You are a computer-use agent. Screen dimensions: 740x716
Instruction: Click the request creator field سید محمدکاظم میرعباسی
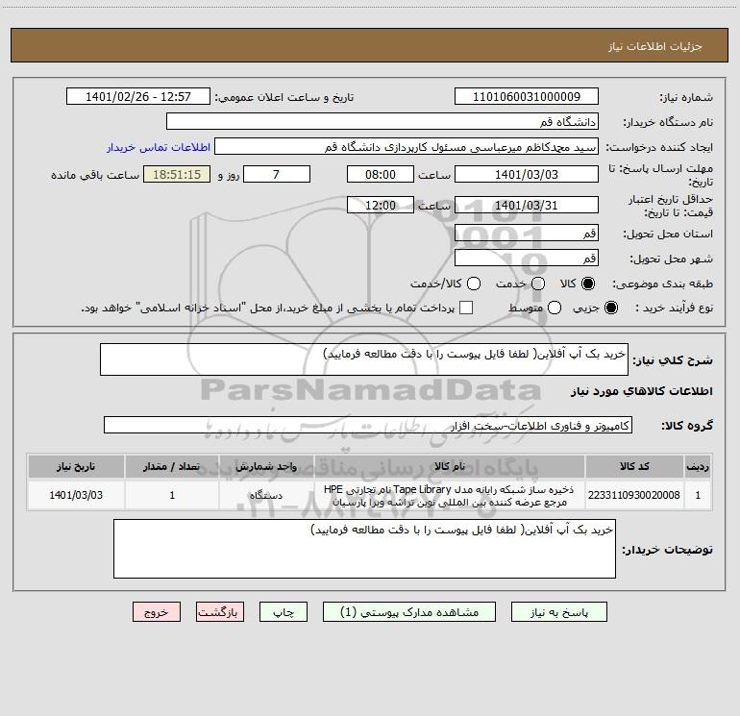coord(407,147)
